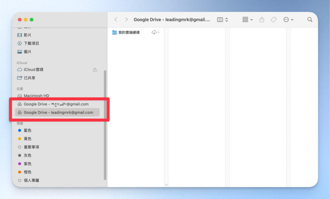
Task: Click the 重要事項 tag
Action: 57,147
